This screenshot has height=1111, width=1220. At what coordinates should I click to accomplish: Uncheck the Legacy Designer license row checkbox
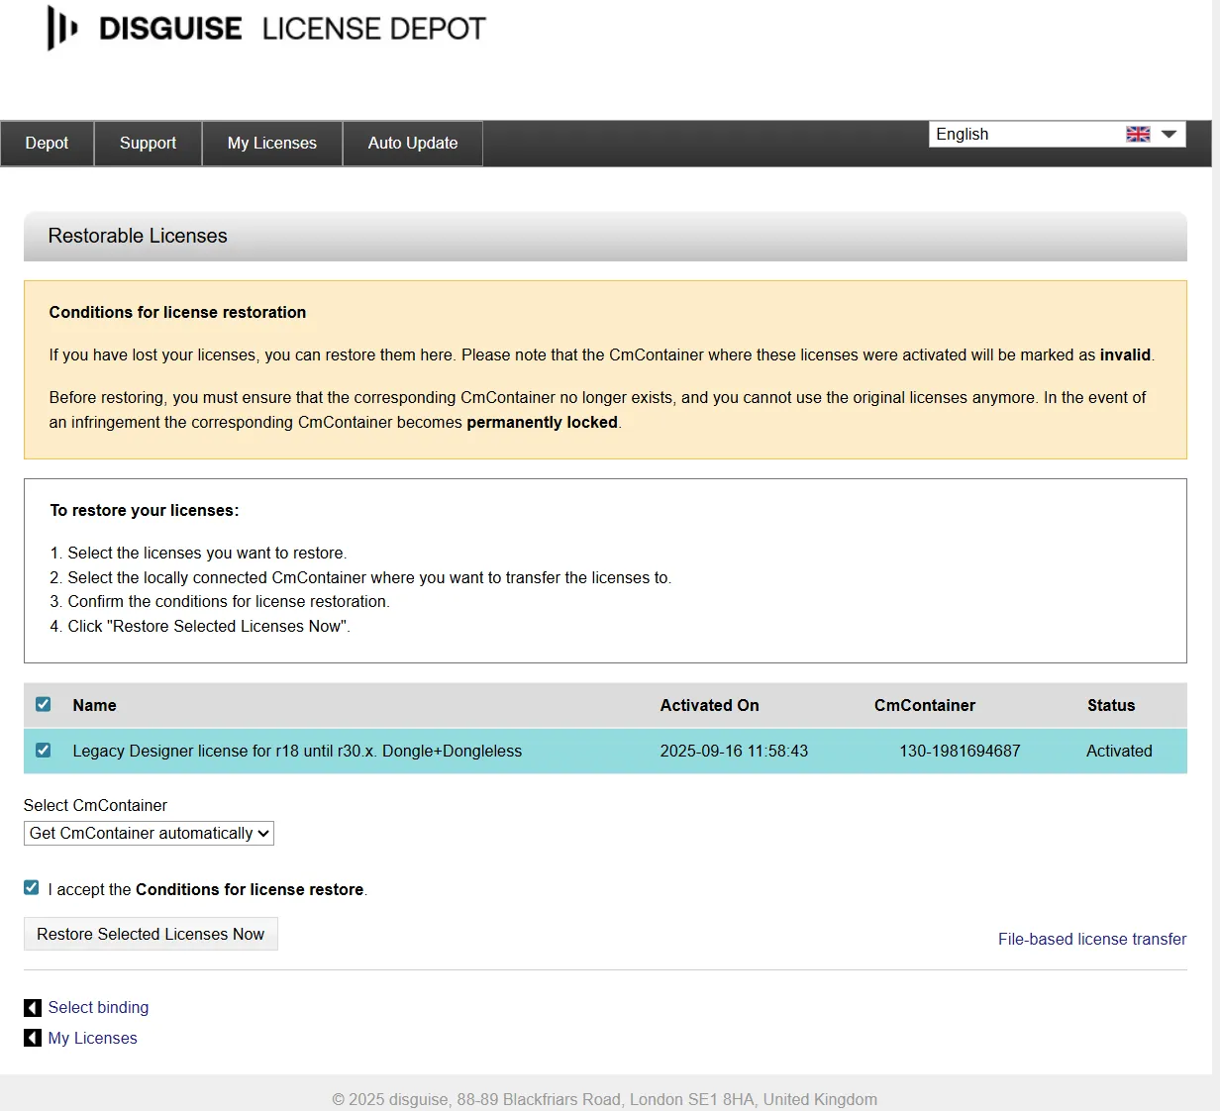tap(43, 750)
